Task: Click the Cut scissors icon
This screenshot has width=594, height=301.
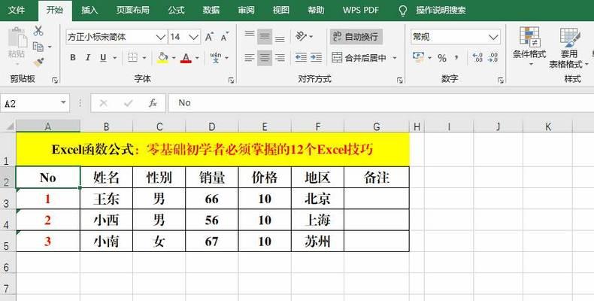Action: [x=38, y=31]
